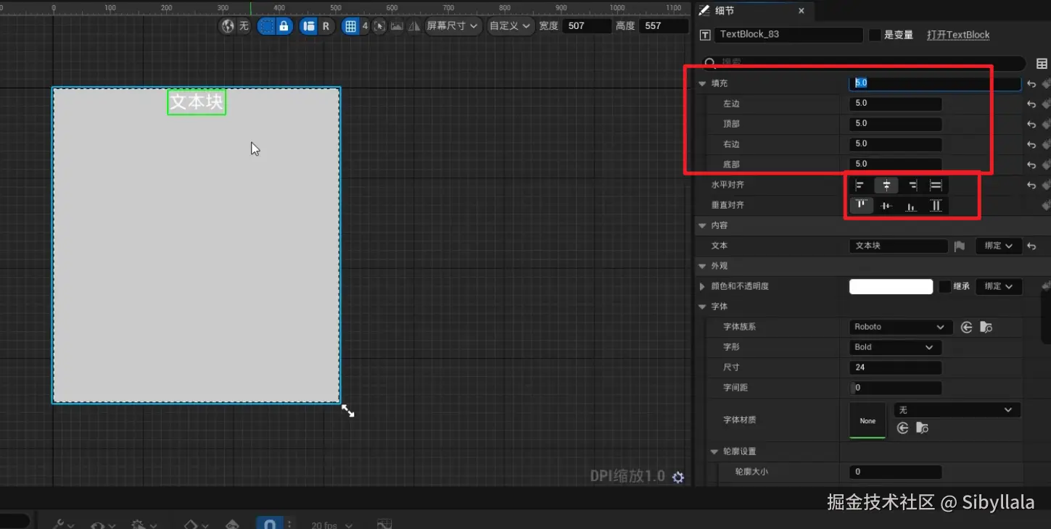
Task: Reset 文本 to default value
Action: [1031, 246]
